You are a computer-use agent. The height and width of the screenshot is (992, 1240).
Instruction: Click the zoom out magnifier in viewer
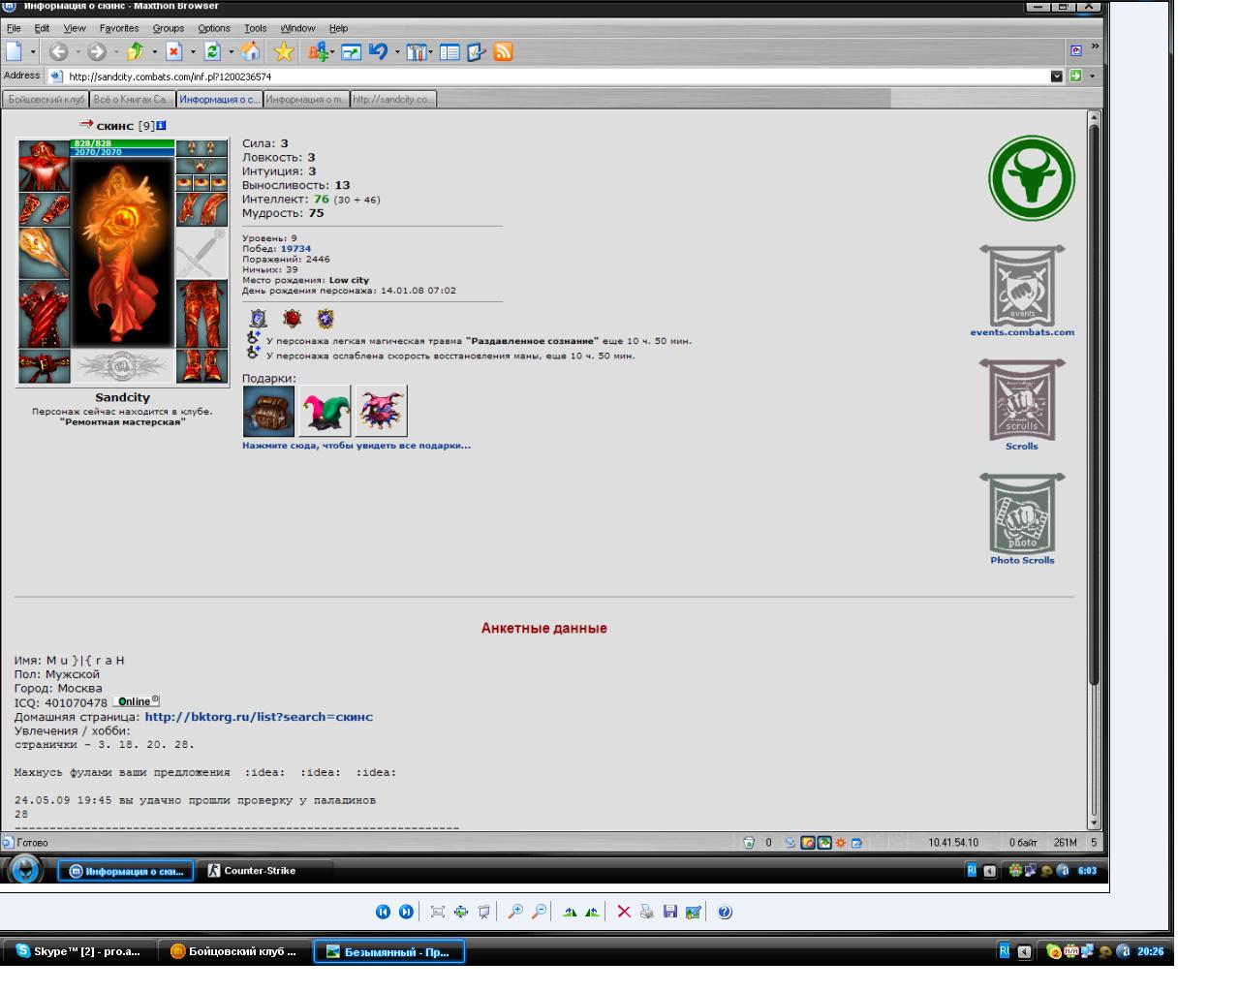(539, 912)
